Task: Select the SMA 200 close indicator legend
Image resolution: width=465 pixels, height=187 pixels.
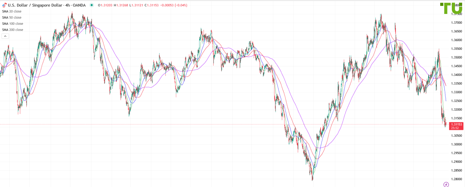Action: tap(13, 30)
